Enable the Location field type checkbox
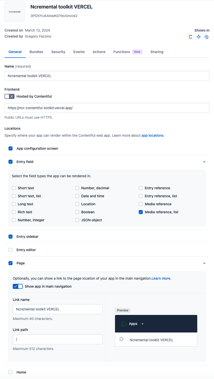 coord(77,204)
